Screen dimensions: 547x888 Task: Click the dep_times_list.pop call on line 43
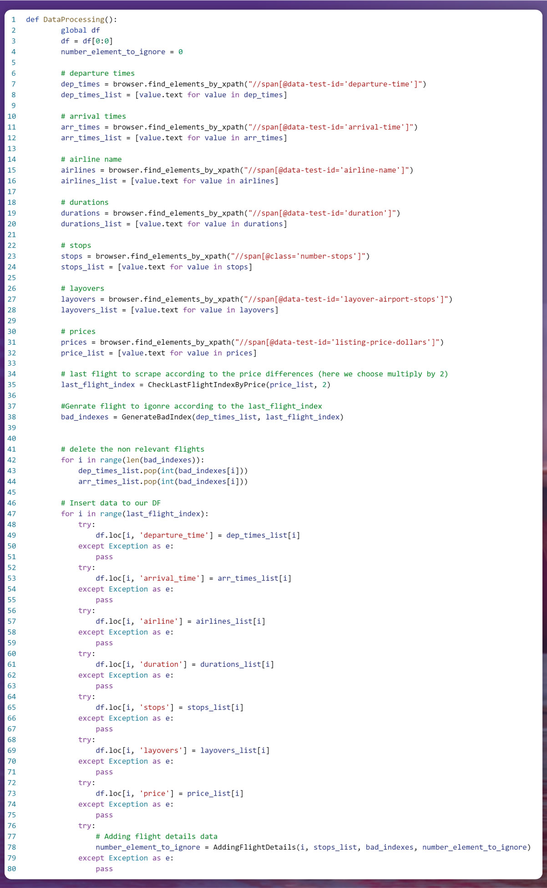(163, 471)
